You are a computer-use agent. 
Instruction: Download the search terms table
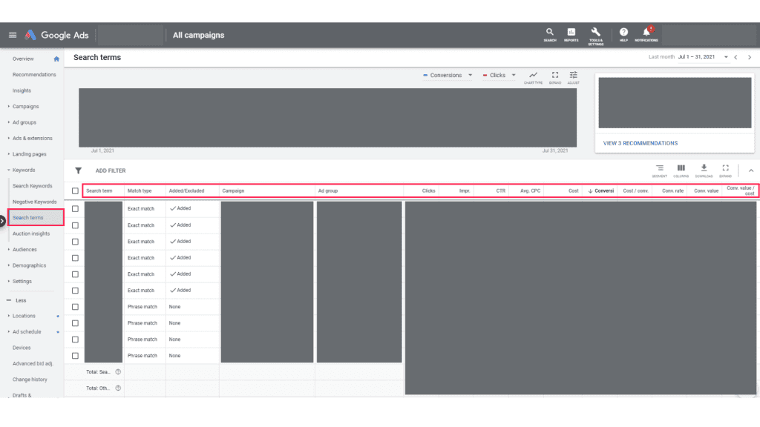point(704,171)
